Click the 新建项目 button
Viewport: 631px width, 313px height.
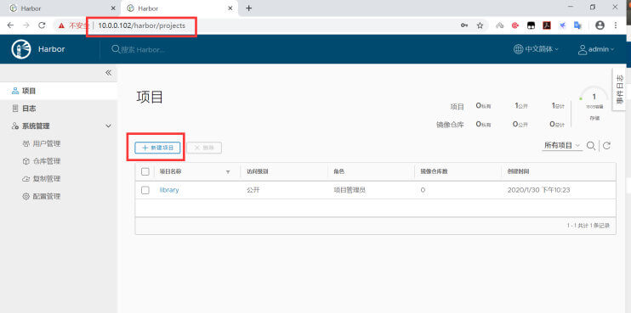click(x=157, y=148)
